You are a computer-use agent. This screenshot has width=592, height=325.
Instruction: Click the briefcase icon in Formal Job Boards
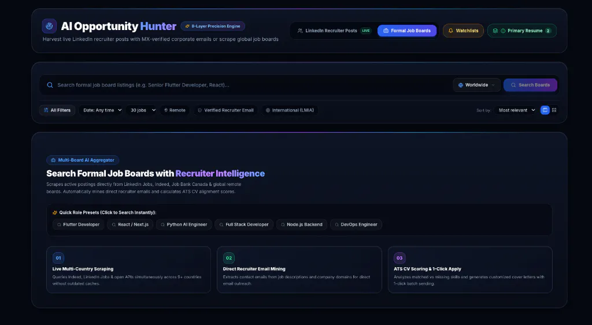386,31
